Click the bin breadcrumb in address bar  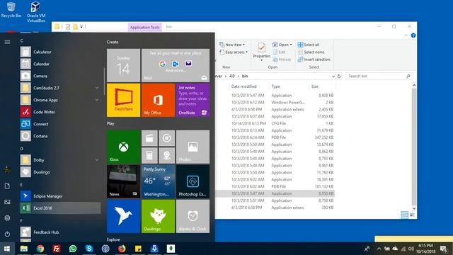click(245, 76)
